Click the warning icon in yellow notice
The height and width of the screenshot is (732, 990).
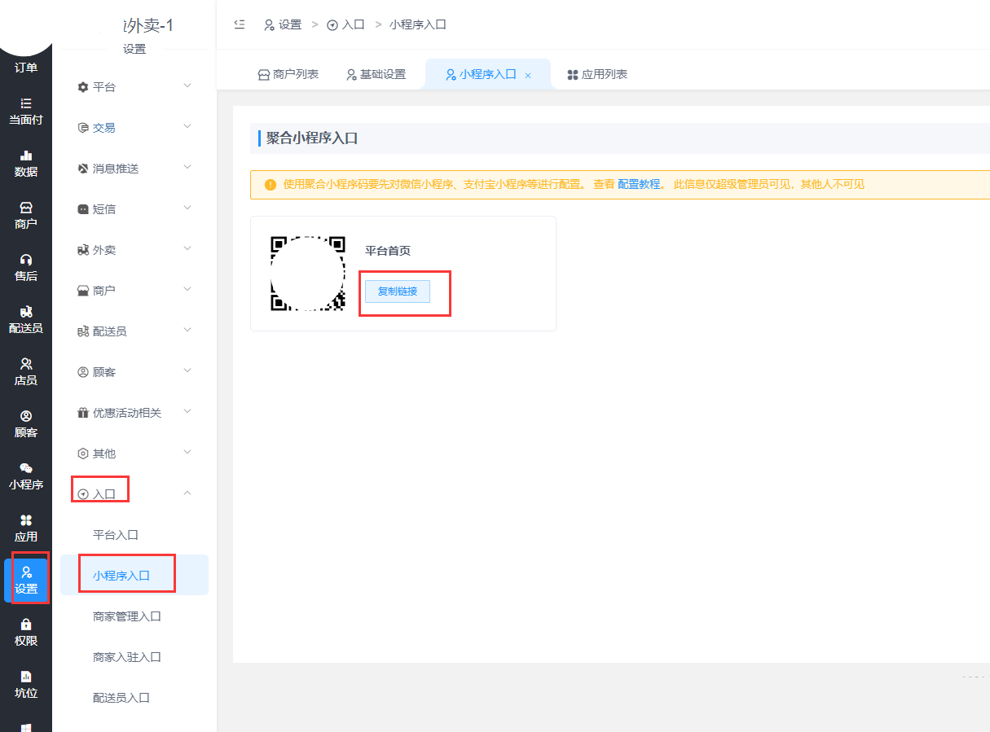271,185
